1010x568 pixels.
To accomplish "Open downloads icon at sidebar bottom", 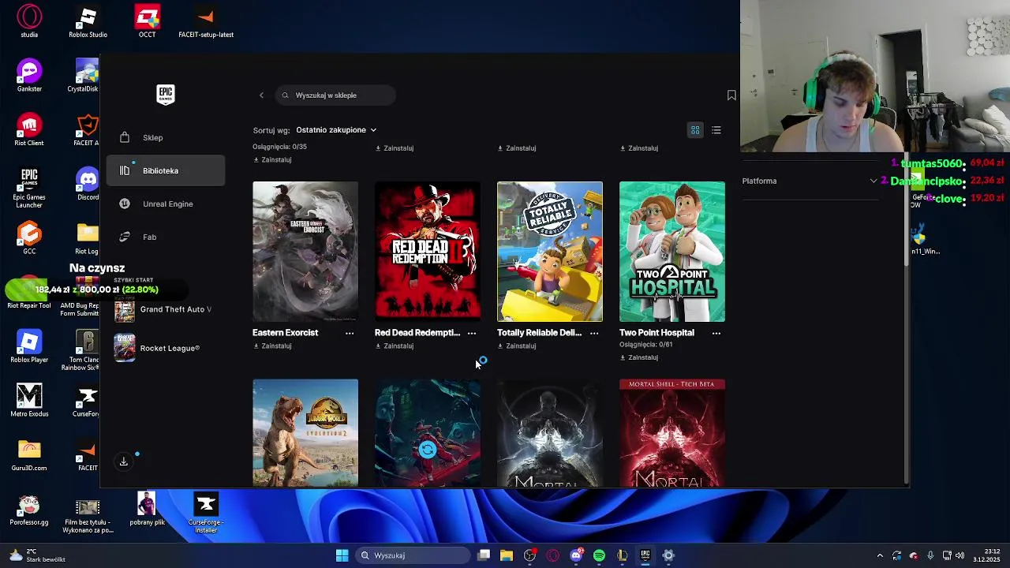I will tap(124, 461).
